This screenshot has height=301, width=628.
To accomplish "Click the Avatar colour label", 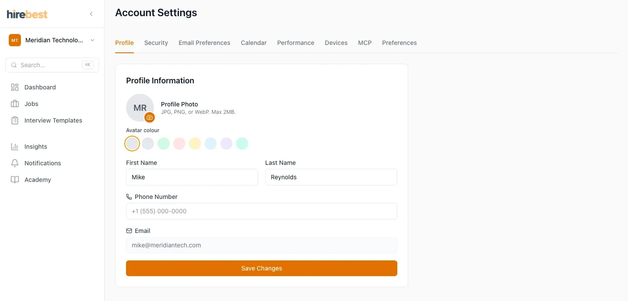I will 143,130.
